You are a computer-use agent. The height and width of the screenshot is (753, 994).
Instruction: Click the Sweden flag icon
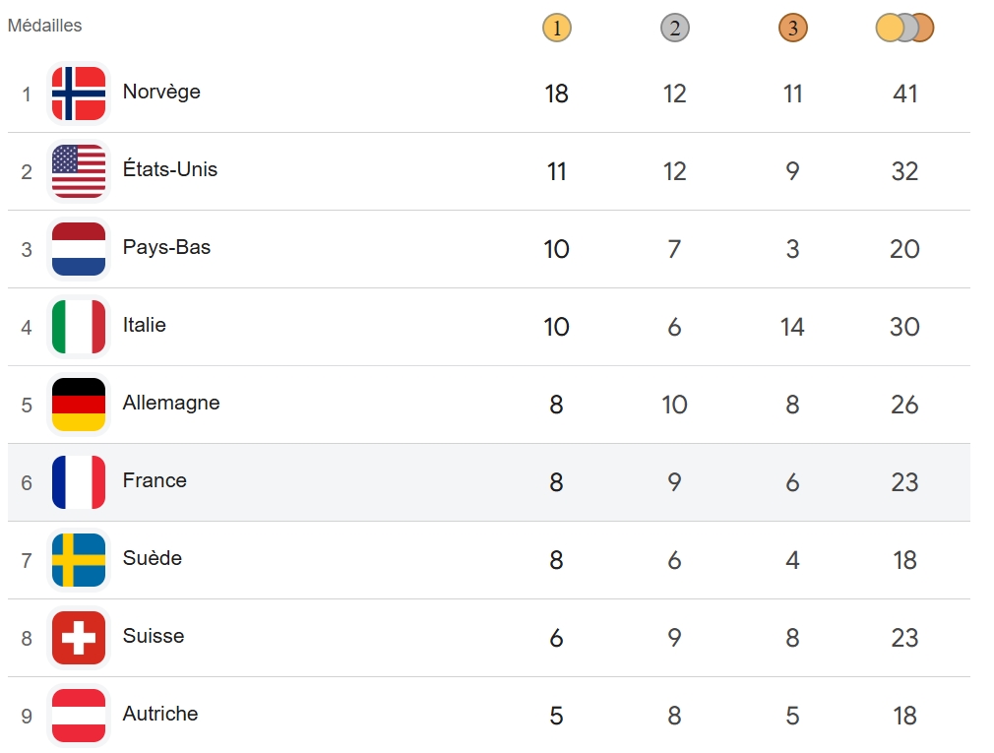pyautogui.click(x=79, y=560)
